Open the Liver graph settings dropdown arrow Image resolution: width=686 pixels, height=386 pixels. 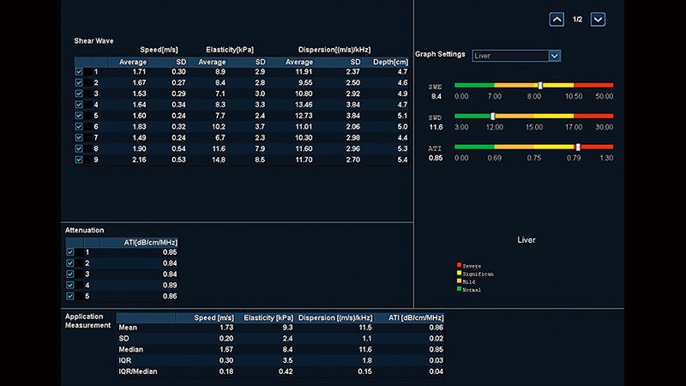click(x=554, y=56)
